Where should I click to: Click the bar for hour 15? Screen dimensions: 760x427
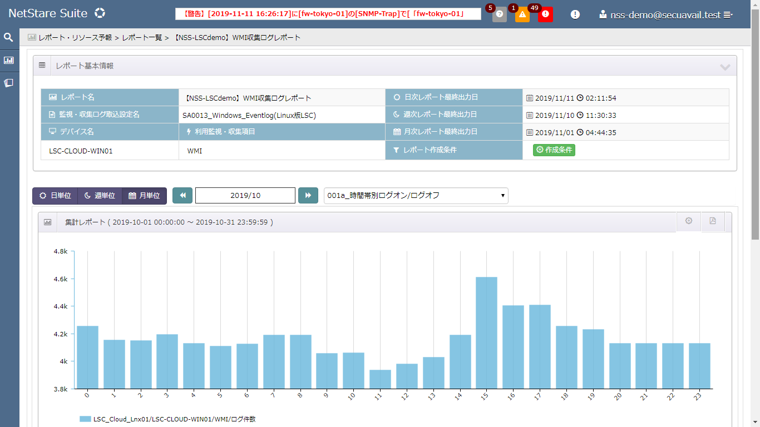point(486,332)
